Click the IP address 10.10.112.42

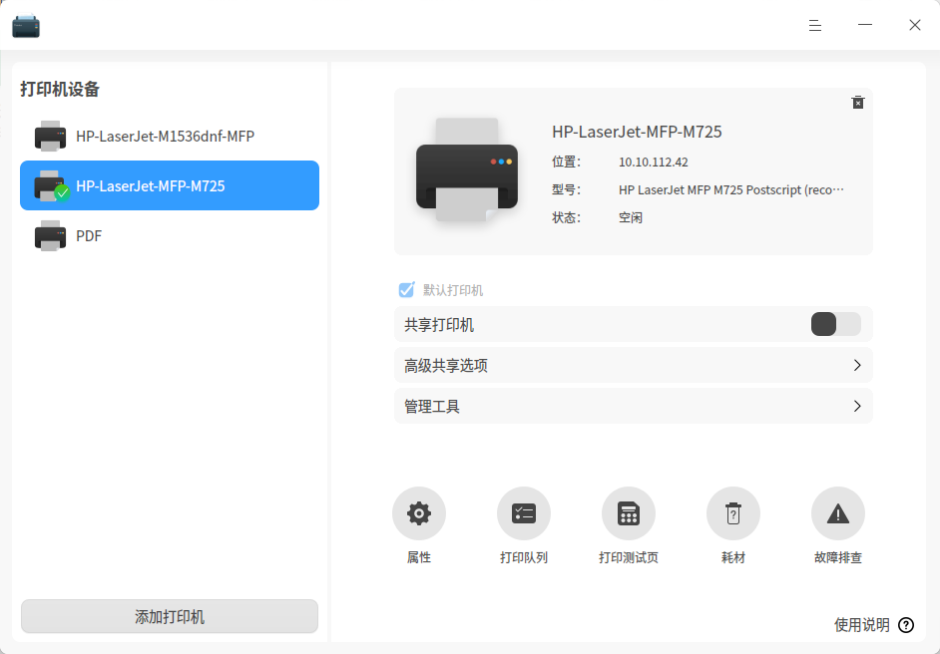[654, 163]
